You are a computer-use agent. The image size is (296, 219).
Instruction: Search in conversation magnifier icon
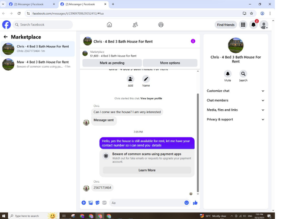[x=243, y=74]
